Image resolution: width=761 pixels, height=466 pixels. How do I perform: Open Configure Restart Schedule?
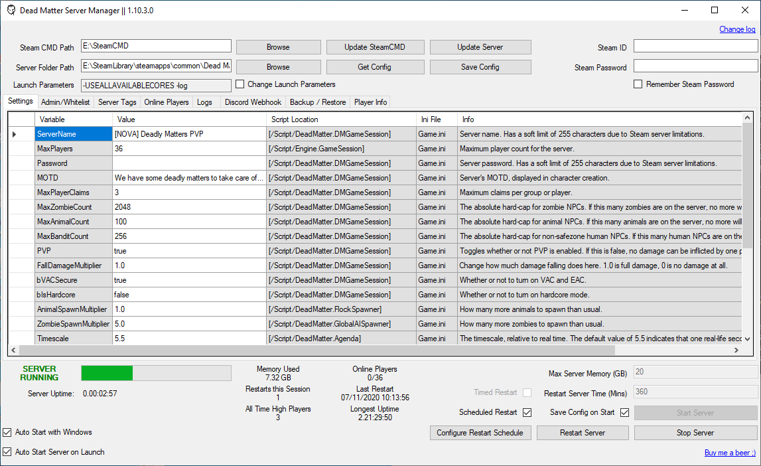480,432
